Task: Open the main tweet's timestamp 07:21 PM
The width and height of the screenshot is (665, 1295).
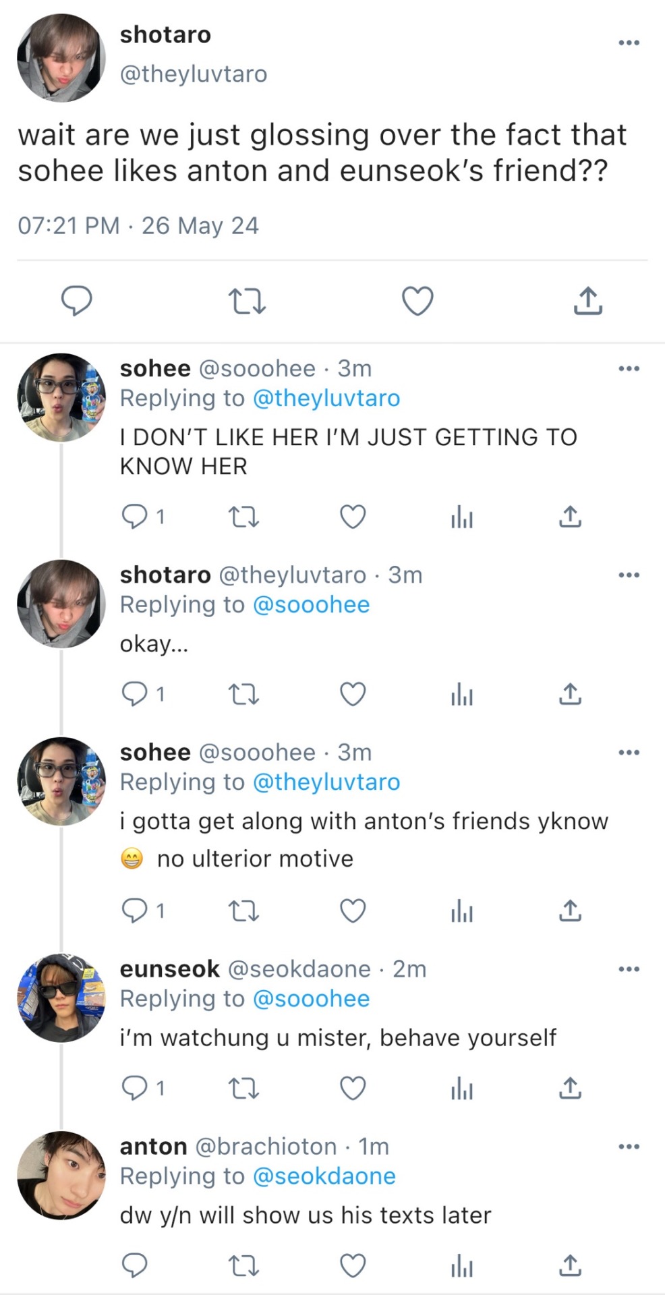Action: [x=69, y=226]
